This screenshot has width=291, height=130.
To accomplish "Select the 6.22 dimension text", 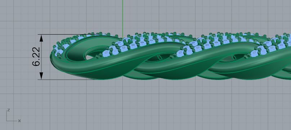I will coord(36,57).
